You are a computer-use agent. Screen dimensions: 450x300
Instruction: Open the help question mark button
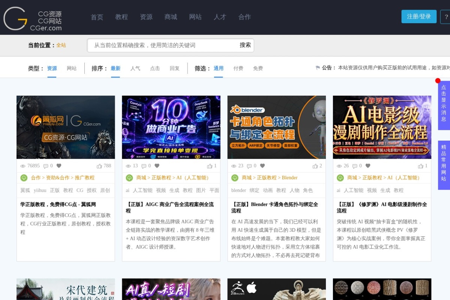click(446, 17)
